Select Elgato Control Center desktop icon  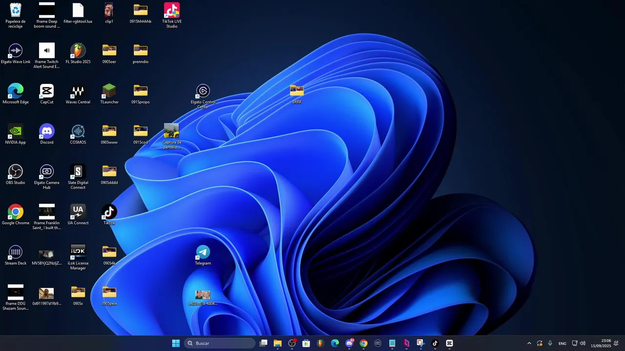(x=203, y=97)
